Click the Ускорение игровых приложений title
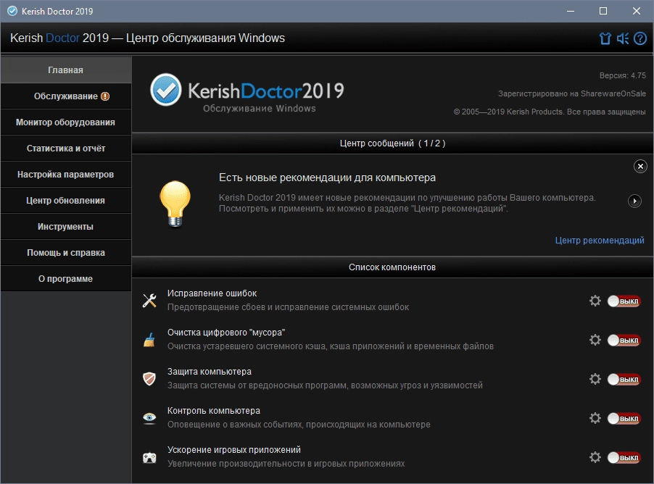The height and width of the screenshot is (484, 654). [234, 450]
